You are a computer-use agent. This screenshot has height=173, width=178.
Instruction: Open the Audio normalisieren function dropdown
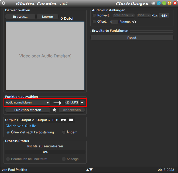point(28,103)
